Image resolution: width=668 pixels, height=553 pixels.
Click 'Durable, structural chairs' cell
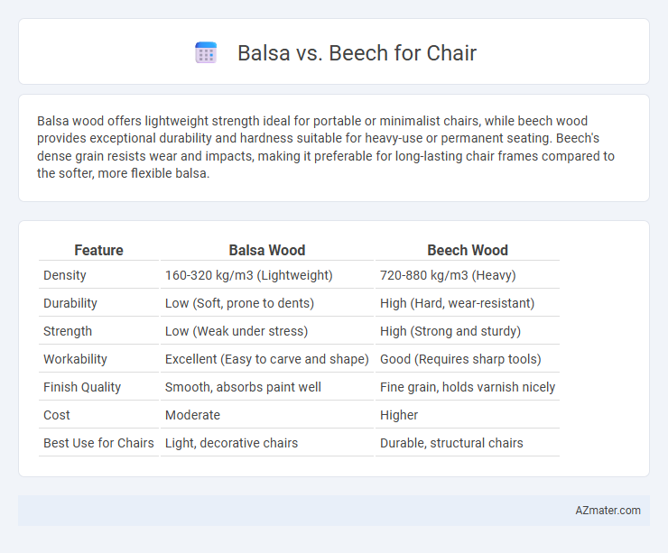pyautogui.click(x=468, y=443)
